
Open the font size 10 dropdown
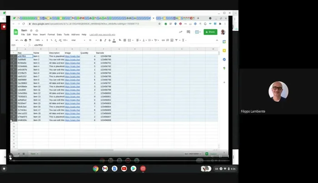click(93, 40)
